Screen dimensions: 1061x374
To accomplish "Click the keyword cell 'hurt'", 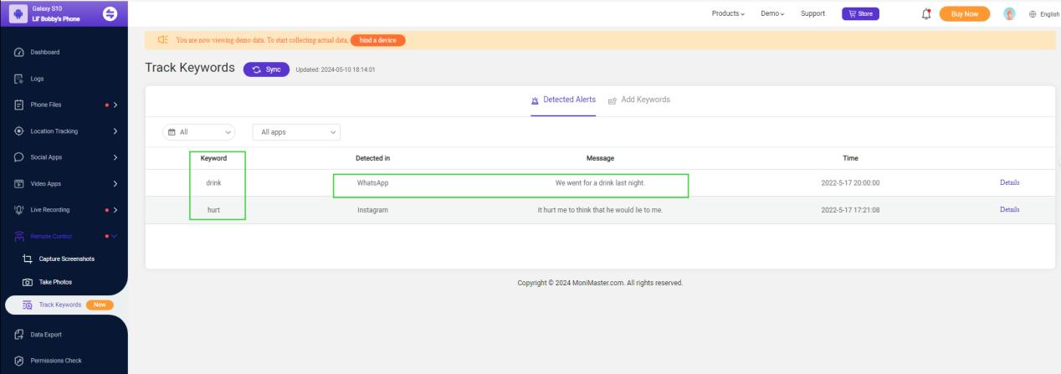I will [x=213, y=209].
